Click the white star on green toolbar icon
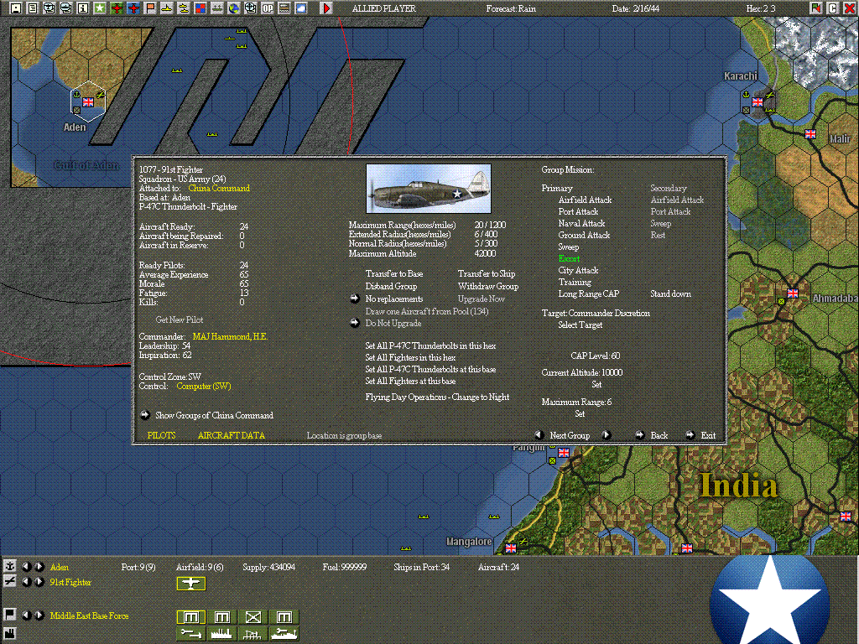 pyautogui.click(x=100, y=8)
